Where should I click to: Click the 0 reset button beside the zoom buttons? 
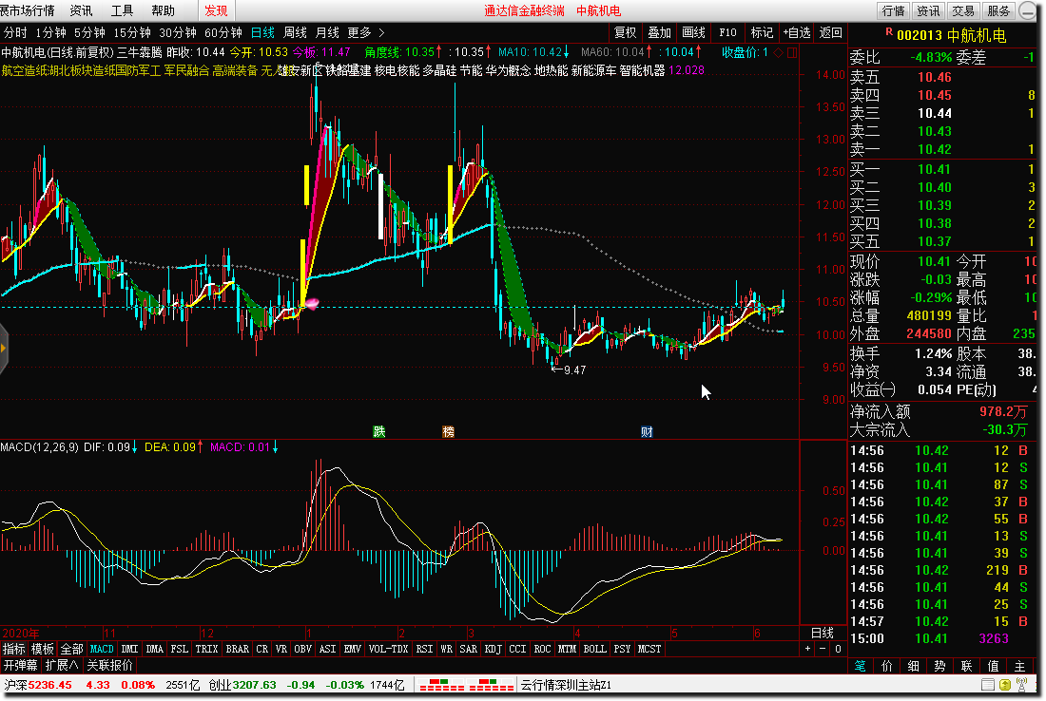pyautogui.click(x=838, y=649)
